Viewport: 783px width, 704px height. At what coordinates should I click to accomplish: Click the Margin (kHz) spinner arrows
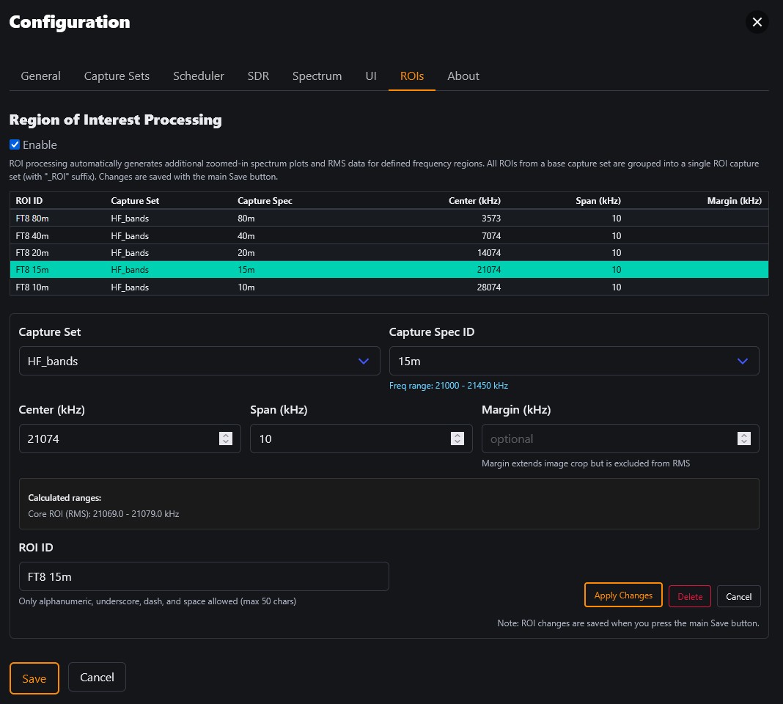(743, 439)
